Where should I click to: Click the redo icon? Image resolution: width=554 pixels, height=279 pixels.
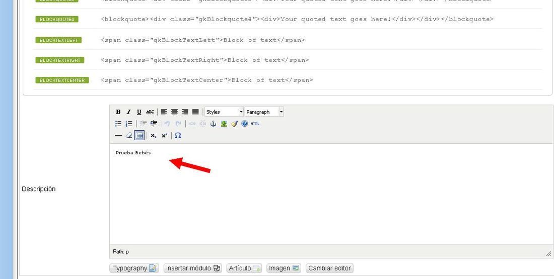tap(178, 124)
